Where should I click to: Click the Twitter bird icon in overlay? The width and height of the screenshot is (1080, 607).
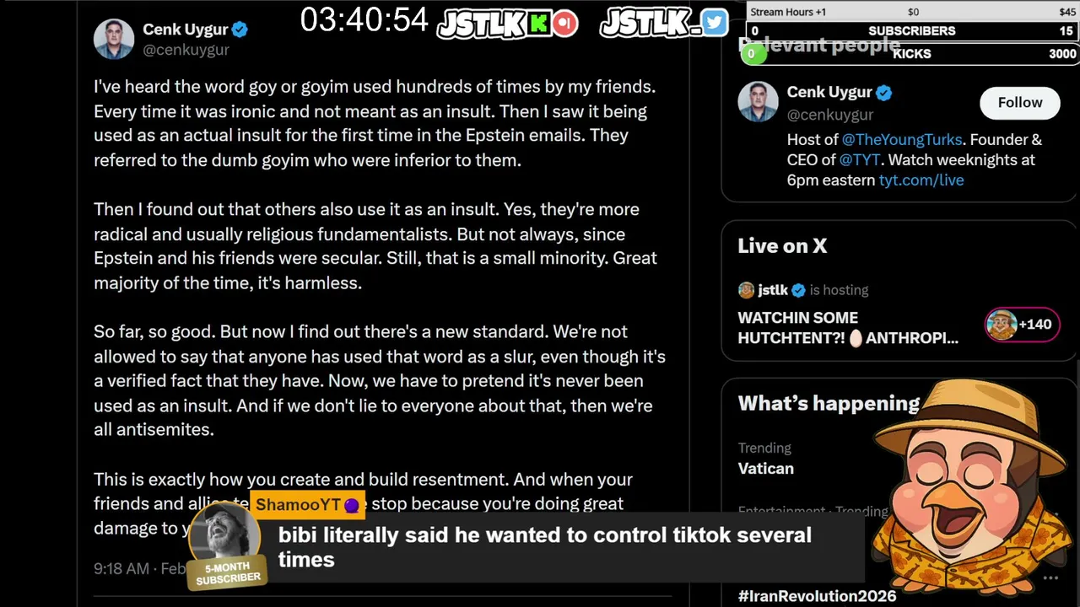point(714,23)
